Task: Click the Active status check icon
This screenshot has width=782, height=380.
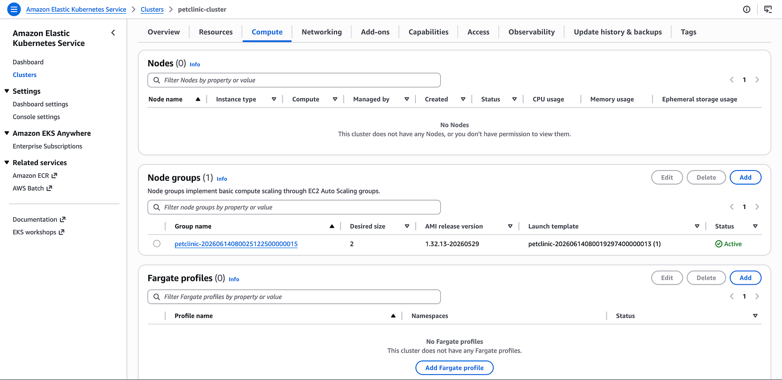Action: [718, 244]
